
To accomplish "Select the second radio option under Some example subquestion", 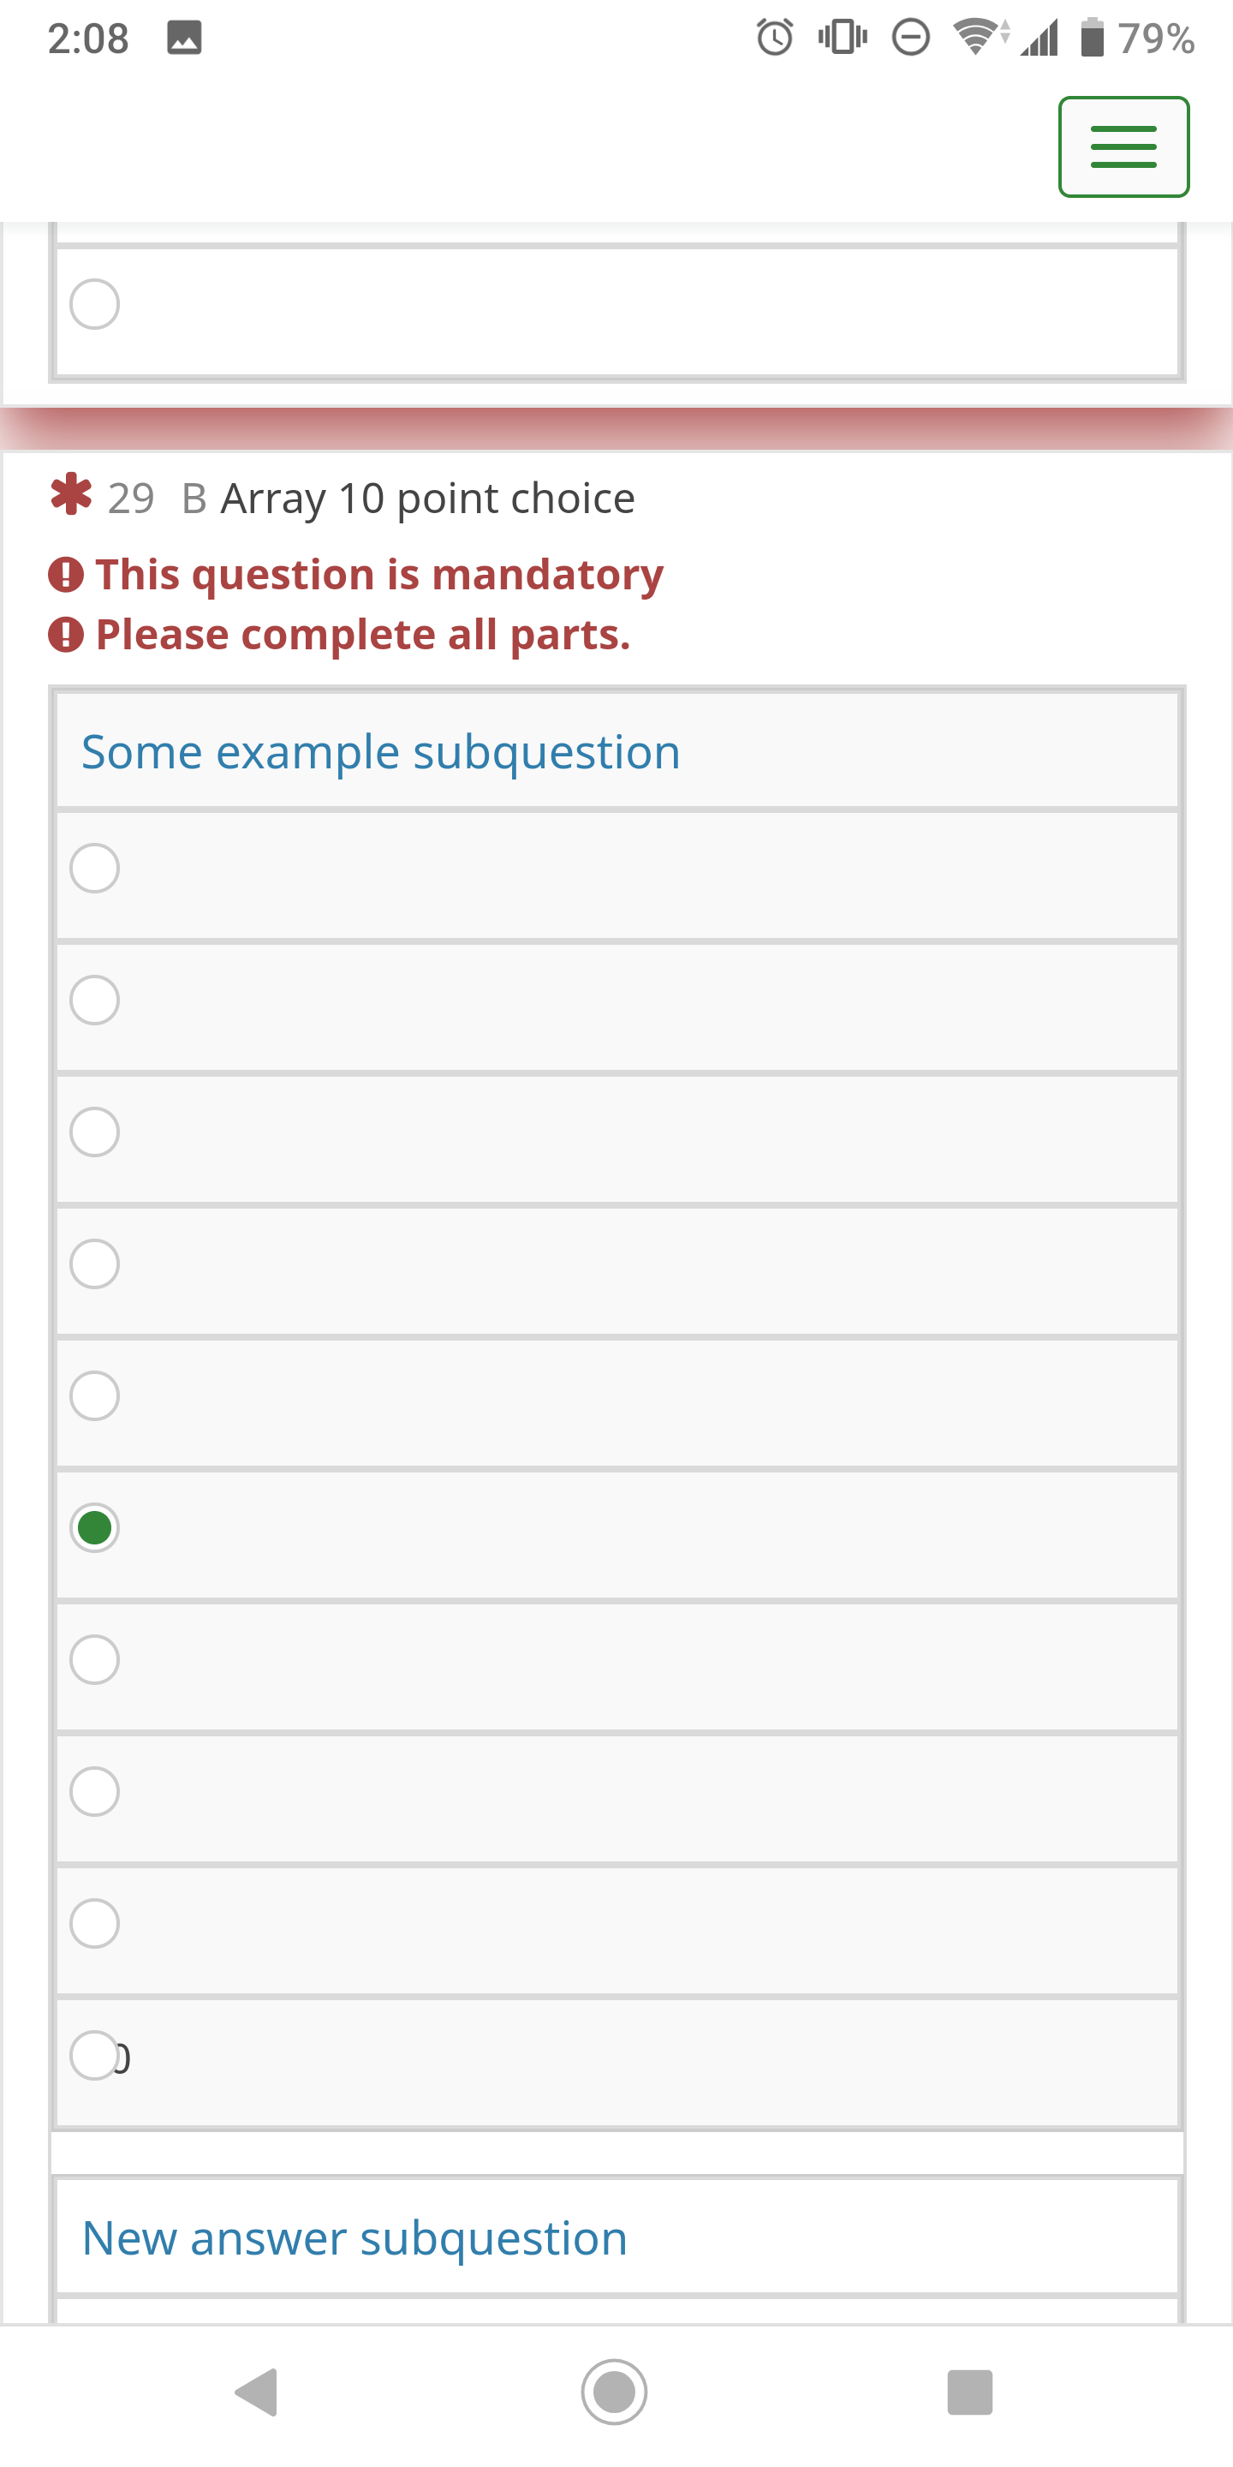I will pyautogui.click(x=95, y=1000).
